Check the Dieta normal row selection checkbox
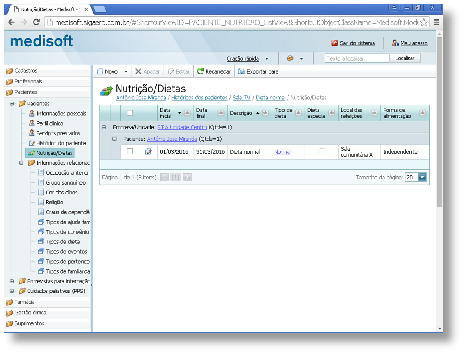 click(x=130, y=151)
